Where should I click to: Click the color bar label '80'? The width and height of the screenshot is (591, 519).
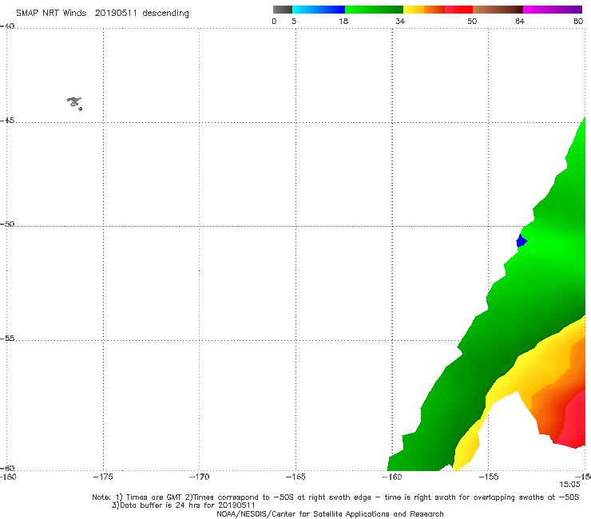[578, 22]
